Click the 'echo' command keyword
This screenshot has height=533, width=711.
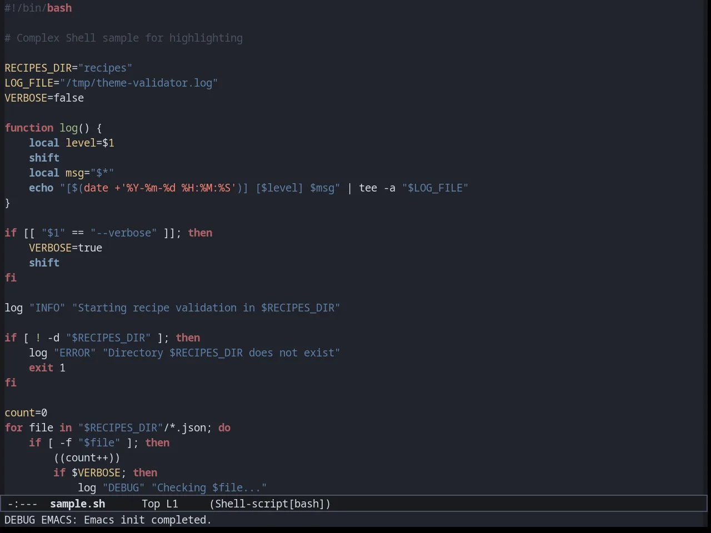41,188
